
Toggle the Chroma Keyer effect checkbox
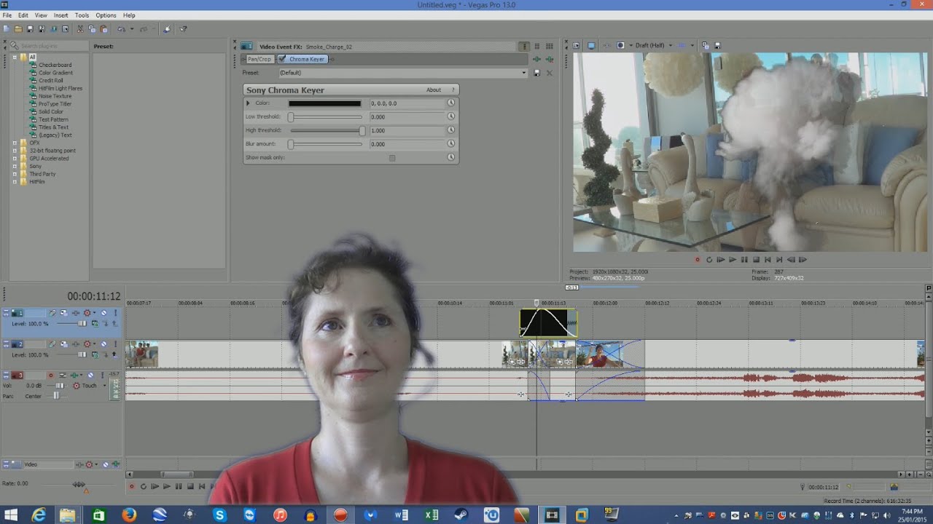pyautogui.click(x=282, y=59)
